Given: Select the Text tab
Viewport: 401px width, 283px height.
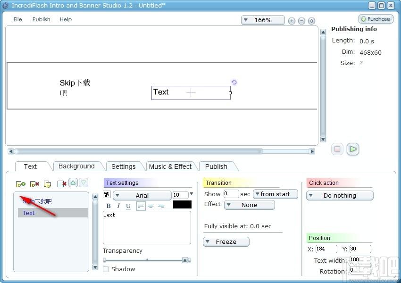Looking at the screenshot, I should (x=30, y=166).
